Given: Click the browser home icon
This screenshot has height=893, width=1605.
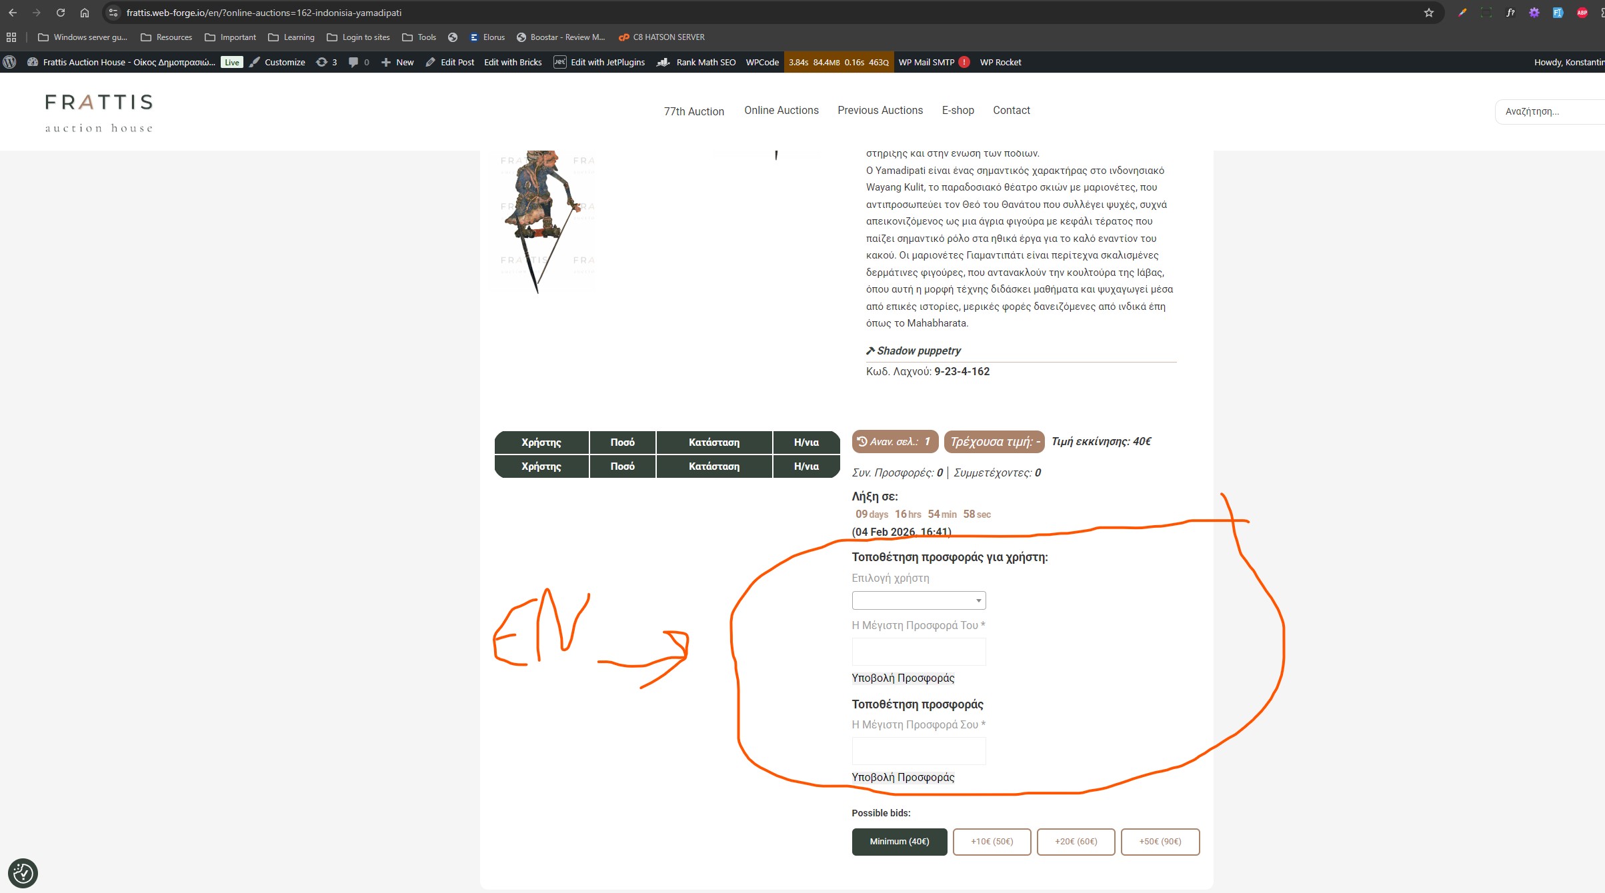Looking at the screenshot, I should pyautogui.click(x=85, y=13).
